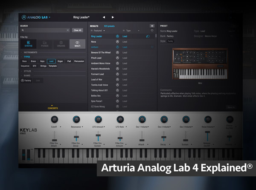Sort results by Featured column
Image resolution: width=256 pixels, height=190 pixels.
tap(98, 31)
